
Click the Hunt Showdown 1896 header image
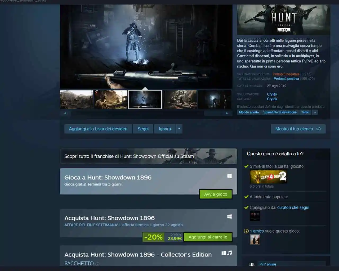tap(283, 20)
